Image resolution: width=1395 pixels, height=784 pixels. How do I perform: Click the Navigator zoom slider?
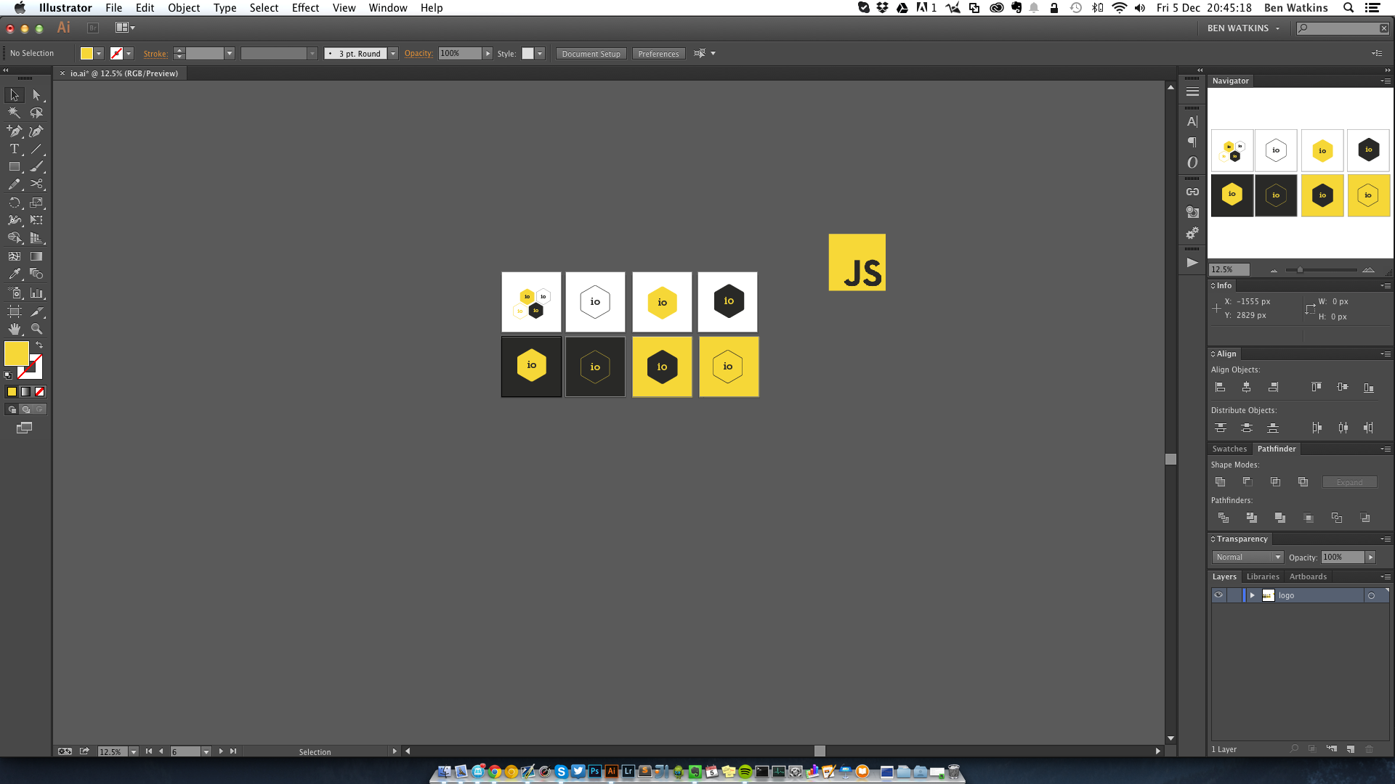1321,269
